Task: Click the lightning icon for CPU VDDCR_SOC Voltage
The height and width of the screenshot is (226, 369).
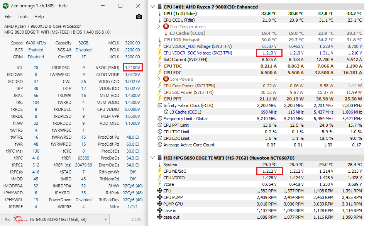Action: tap(159, 53)
